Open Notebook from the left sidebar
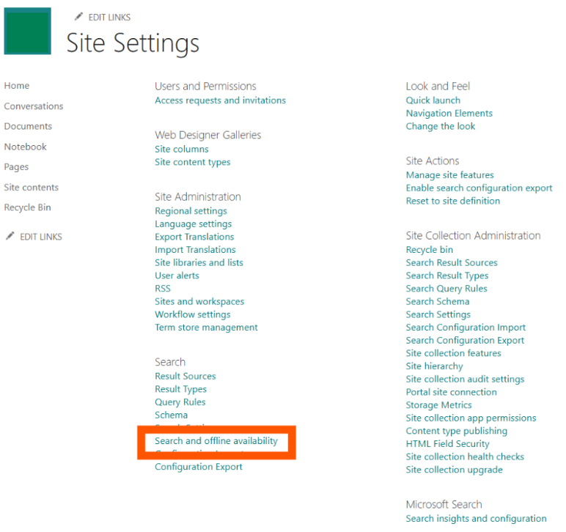 [x=26, y=147]
